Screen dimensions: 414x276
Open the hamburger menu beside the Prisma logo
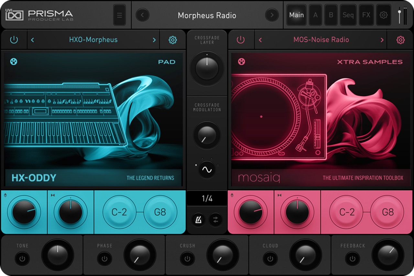tap(119, 15)
